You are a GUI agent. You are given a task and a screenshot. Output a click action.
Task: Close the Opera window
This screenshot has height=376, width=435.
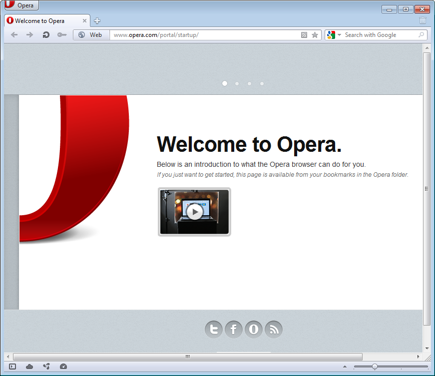point(422,9)
